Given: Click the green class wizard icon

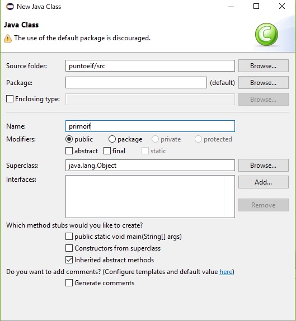Looking at the screenshot, I should click(266, 35).
